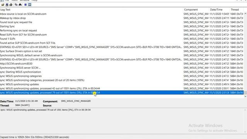Click Date/Time cell of 'Wakeup by inbox drop' row
Screen dimensions: 247x139
click(x=219, y=18)
